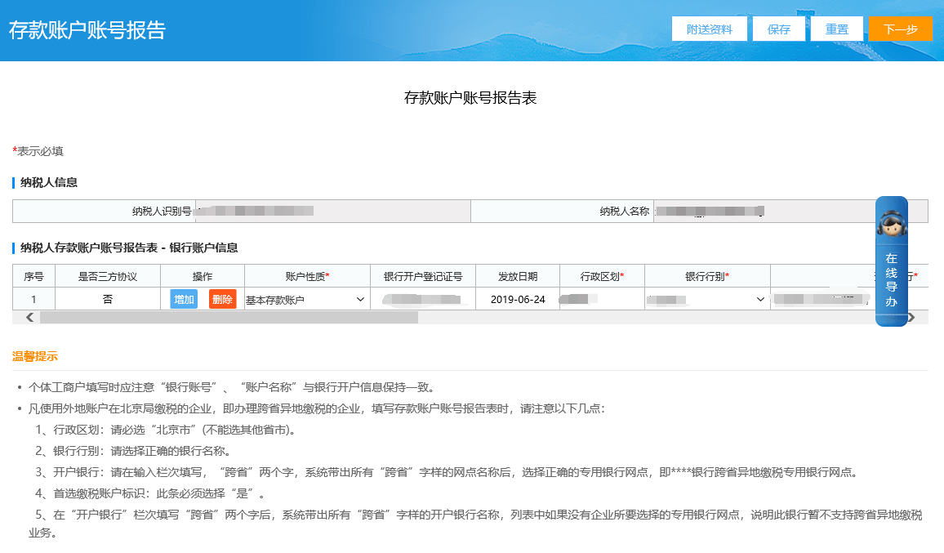Open the 在线导办 floating panel

[891, 280]
